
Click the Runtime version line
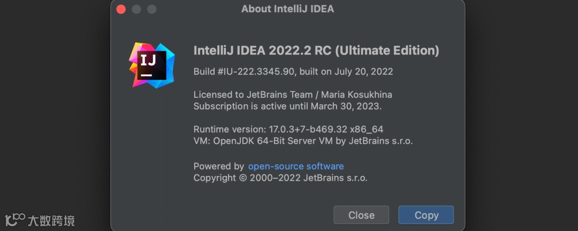pyautogui.click(x=288, y=129)
